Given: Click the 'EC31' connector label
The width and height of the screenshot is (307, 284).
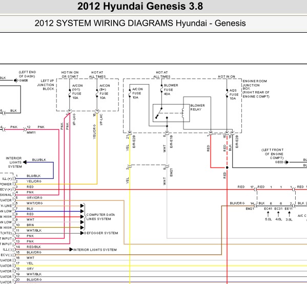Looking at the screenshot, I should 278,209.
